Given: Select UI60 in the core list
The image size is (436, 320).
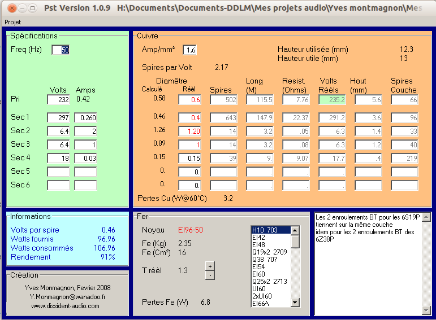Looking at the screenshot, I should pyautogui.click(x=271, y=289).
